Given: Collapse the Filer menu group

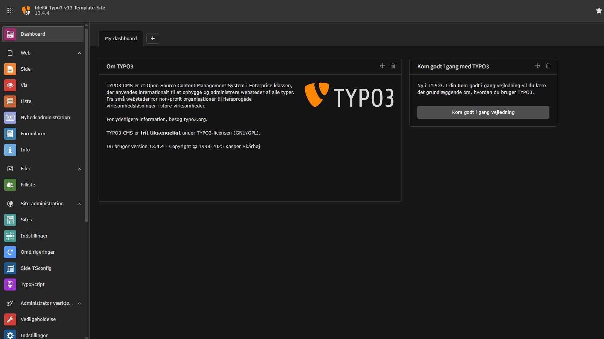Looking at the screenshot, I should click(79, 169).
